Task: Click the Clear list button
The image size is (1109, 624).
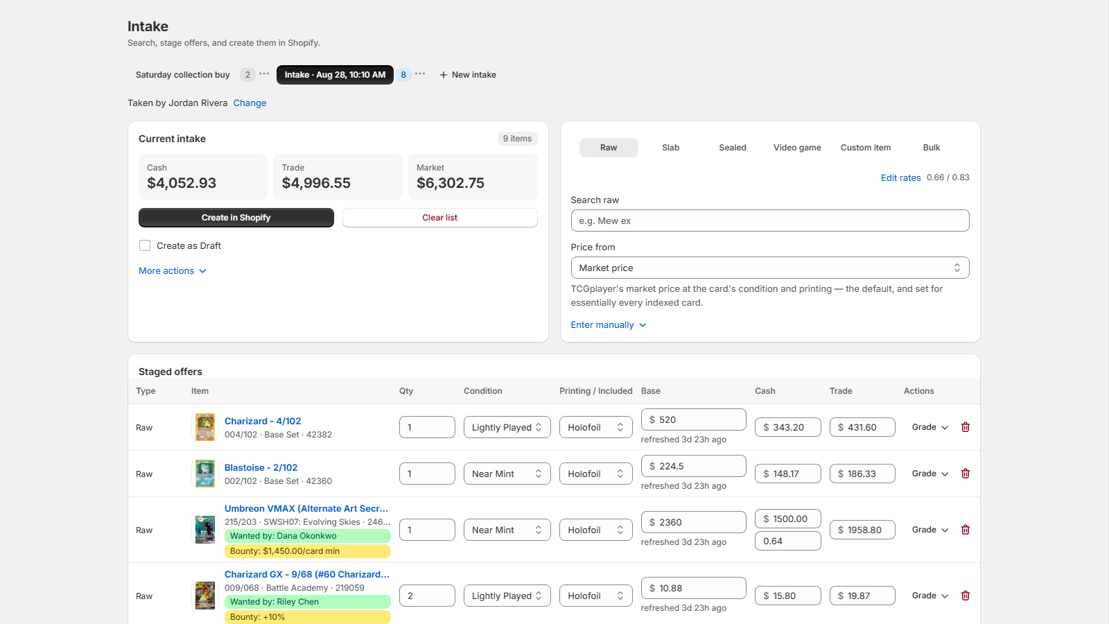Action: point(440,218)
